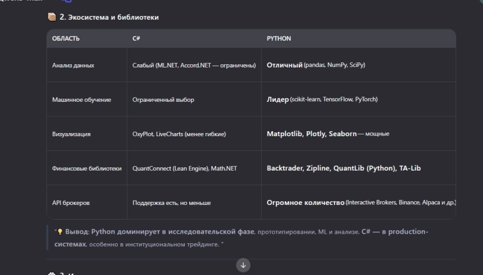Select the "API брокеров" row label
483x275 pixels.
(71, 203)
